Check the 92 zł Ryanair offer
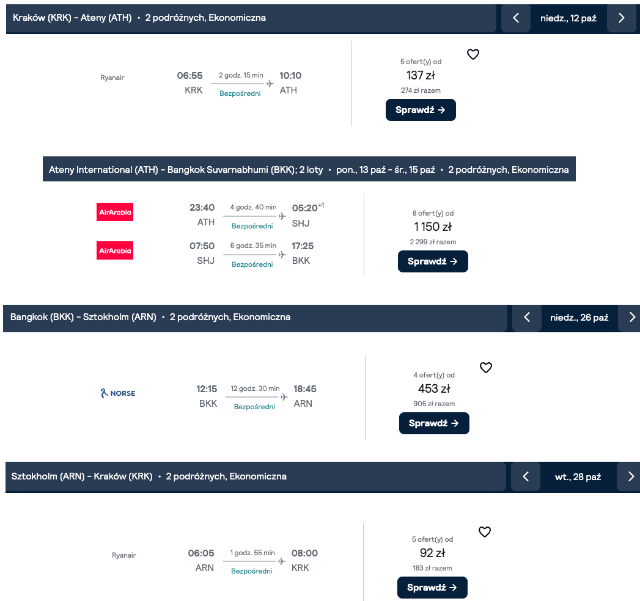640x601 pixels. pyautogui.click(x=432, y=588)
